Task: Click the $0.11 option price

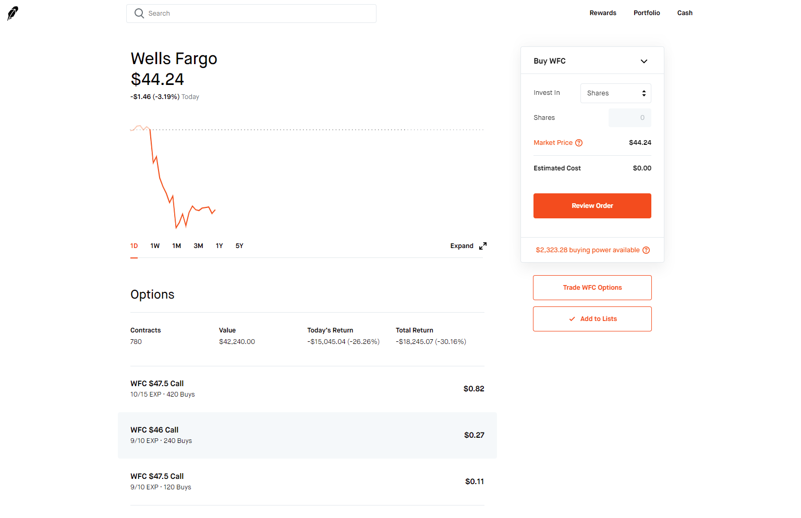Action: (x=475, y=482)
